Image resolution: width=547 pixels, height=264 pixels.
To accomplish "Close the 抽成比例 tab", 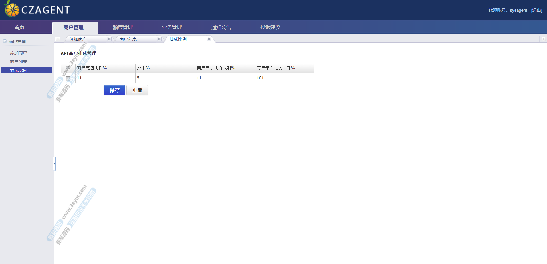I will (209, 39).
